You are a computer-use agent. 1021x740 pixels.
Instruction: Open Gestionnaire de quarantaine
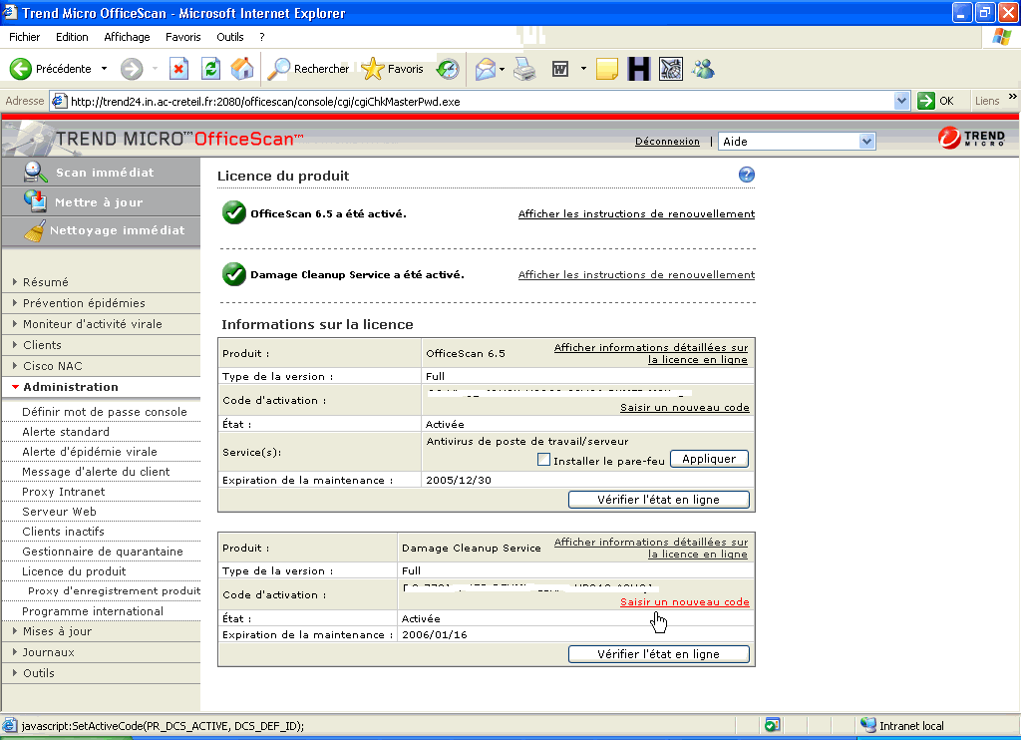pos(103,552)
